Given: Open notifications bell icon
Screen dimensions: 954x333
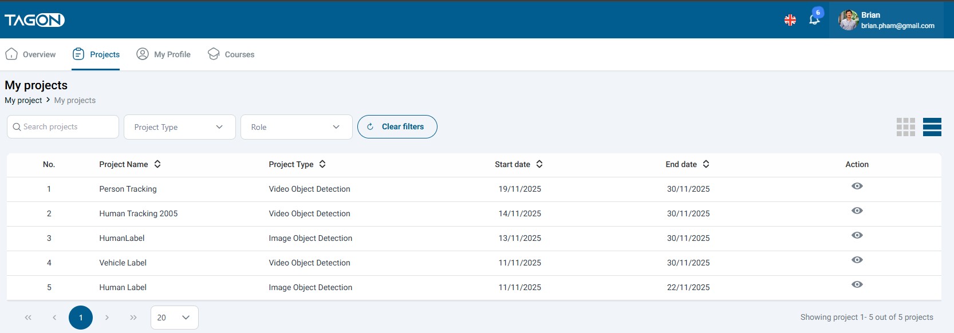Looking at the screenshot, I should pyautogui.click(x=814, y=19).
